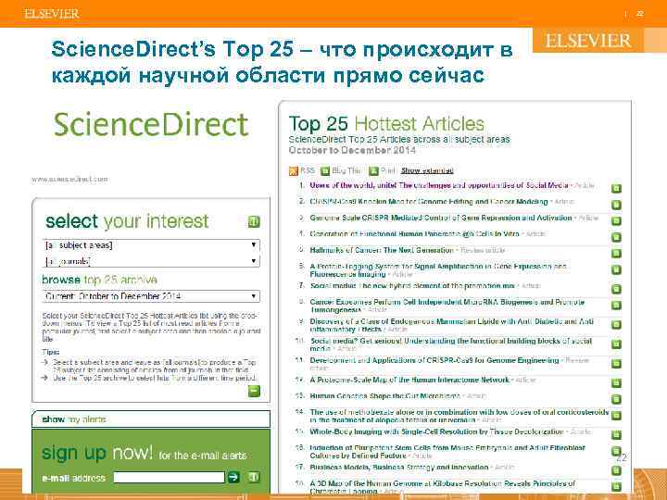Viewport: 667px width, 500px height.
Task: Open Human Genetics Shape the Gut Microbiome
Action: (x=385, y=396)
